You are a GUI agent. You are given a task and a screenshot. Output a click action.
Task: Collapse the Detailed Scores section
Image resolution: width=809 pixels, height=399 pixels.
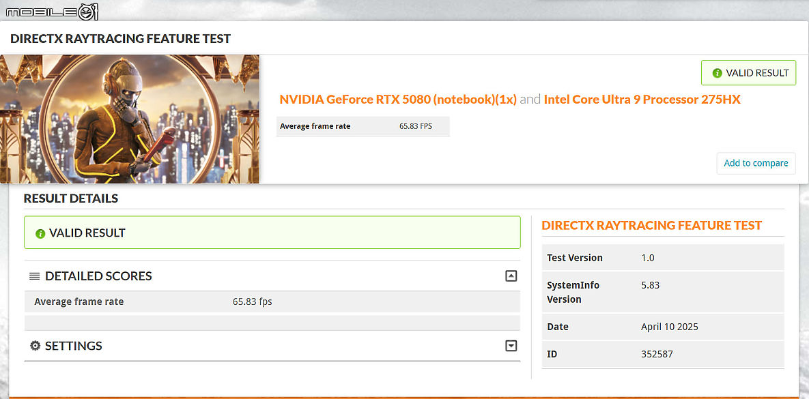tap(511, 276)
